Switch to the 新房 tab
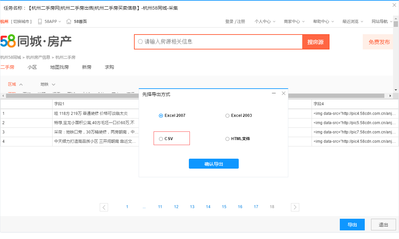The height and width of the screenshot is (239, 399). (x=87, y=67)
